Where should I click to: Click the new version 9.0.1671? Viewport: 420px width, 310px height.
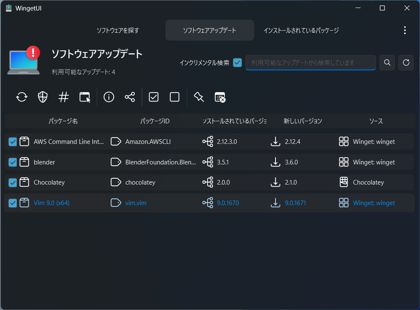click(x=295, y=203)
